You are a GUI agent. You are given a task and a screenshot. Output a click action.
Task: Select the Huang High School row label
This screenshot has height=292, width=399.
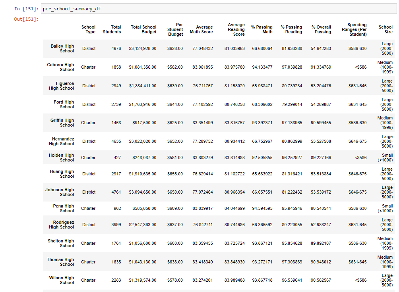[62, 174]
